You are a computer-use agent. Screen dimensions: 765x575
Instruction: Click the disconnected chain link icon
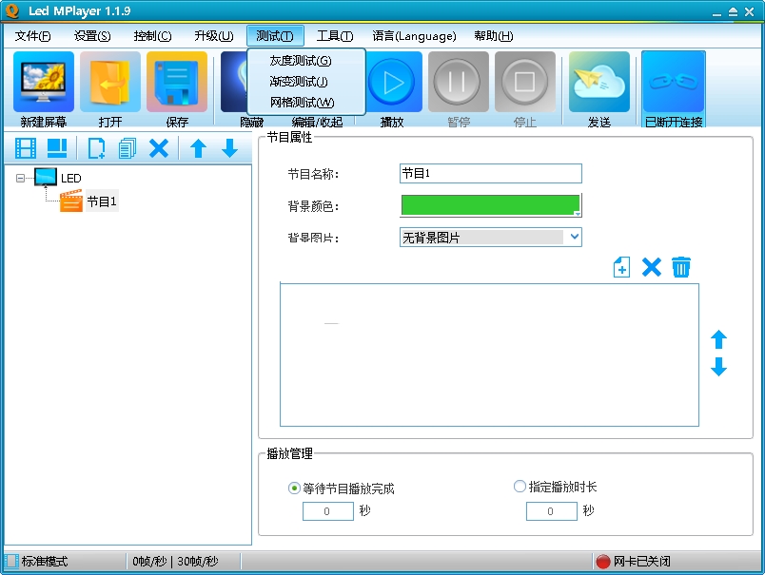pyautogui.click(x=674, y=82)
